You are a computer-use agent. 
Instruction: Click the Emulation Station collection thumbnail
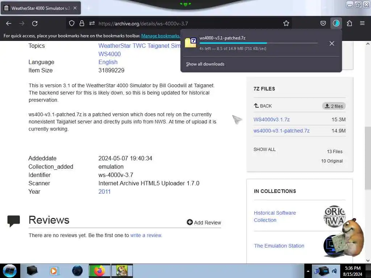331,246
